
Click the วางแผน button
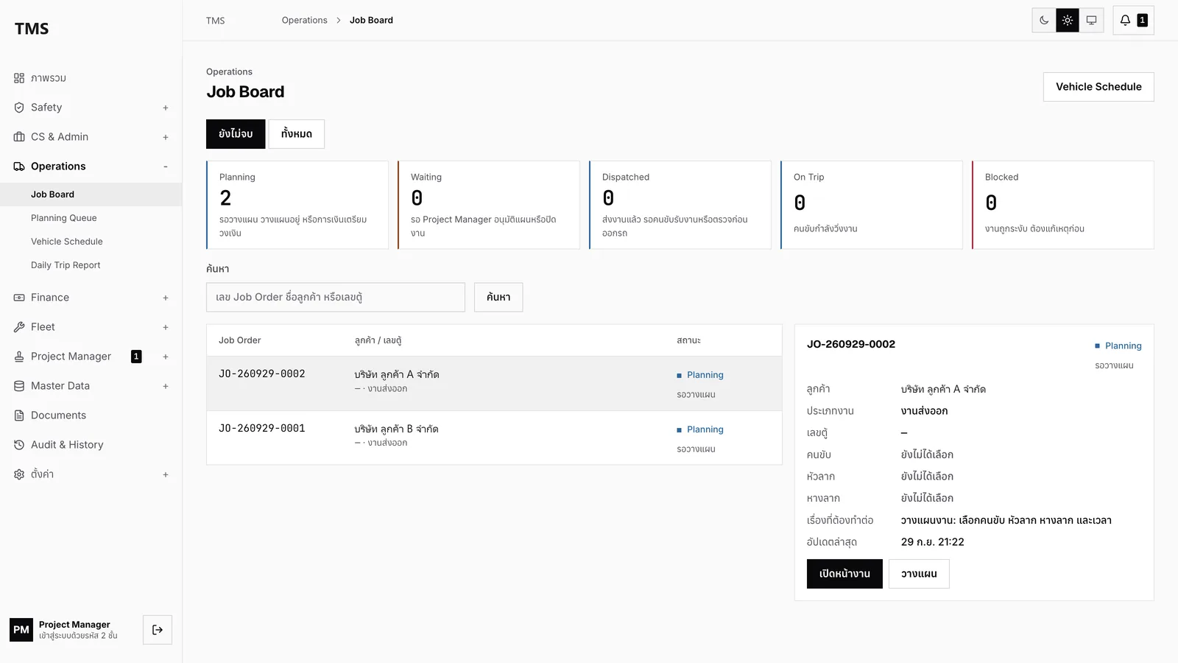tap(919, 574)
